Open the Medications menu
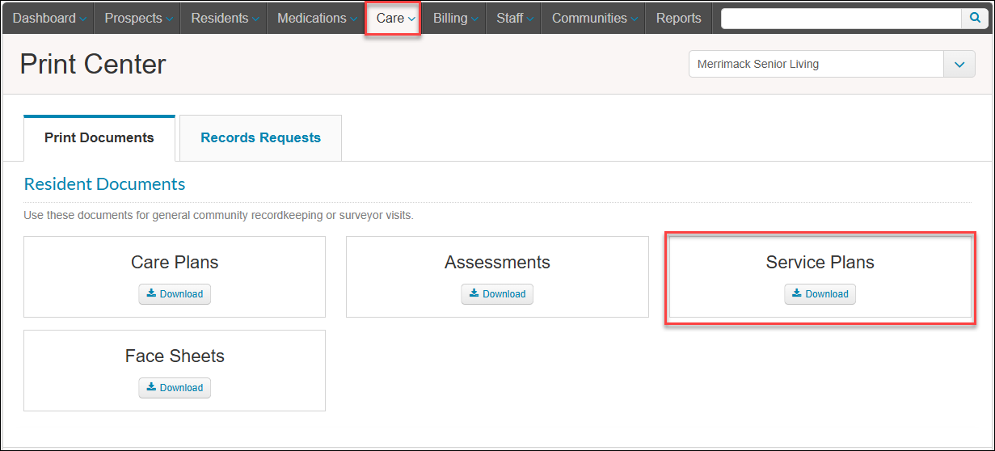This screenshot has height=451, width=995. [x=316, y=18]
